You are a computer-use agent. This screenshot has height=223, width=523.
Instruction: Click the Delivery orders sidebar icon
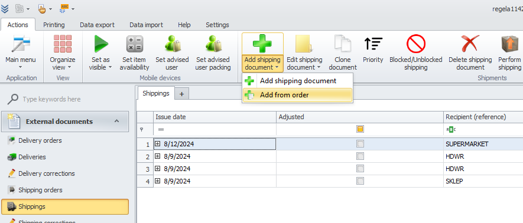pos(11,140)
